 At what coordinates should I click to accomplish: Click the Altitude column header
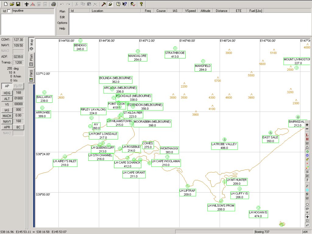205,11
